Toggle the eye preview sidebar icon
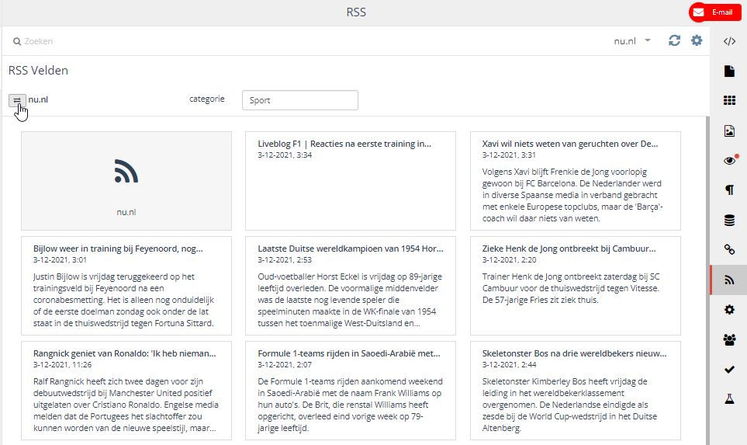The image size is (747, 445). (728, 161)
